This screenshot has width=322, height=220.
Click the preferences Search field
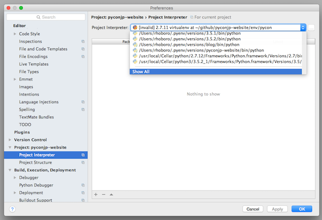46,17
